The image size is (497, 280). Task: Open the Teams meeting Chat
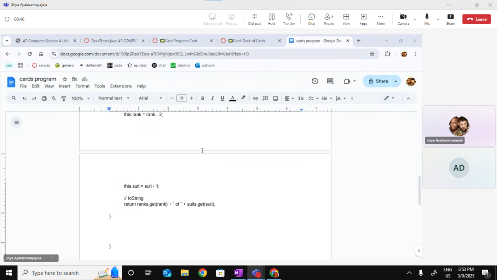(x=311, y=19)
